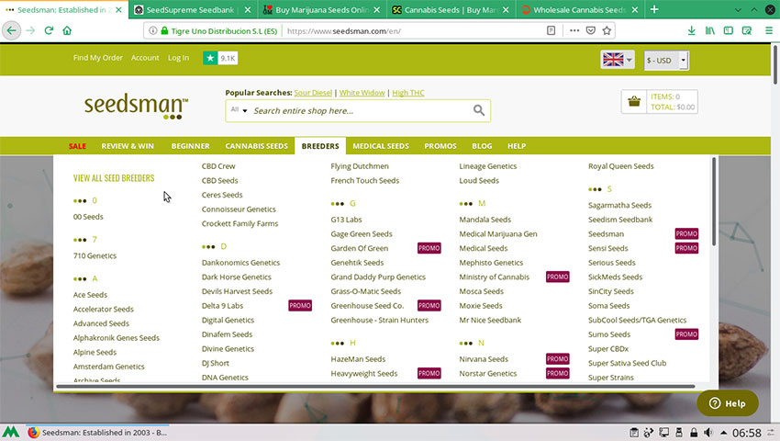Open the Royal Queen Seeds breeder link
This screenshot has width=780, height=441.
[x=620, y=166]
